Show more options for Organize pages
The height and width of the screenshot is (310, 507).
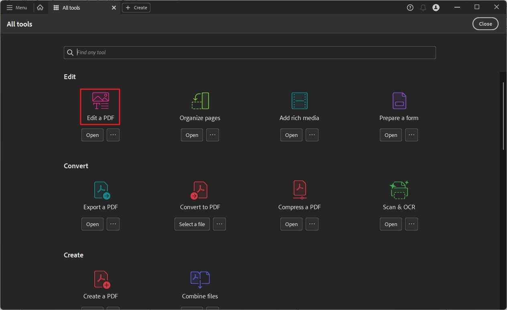213,135
